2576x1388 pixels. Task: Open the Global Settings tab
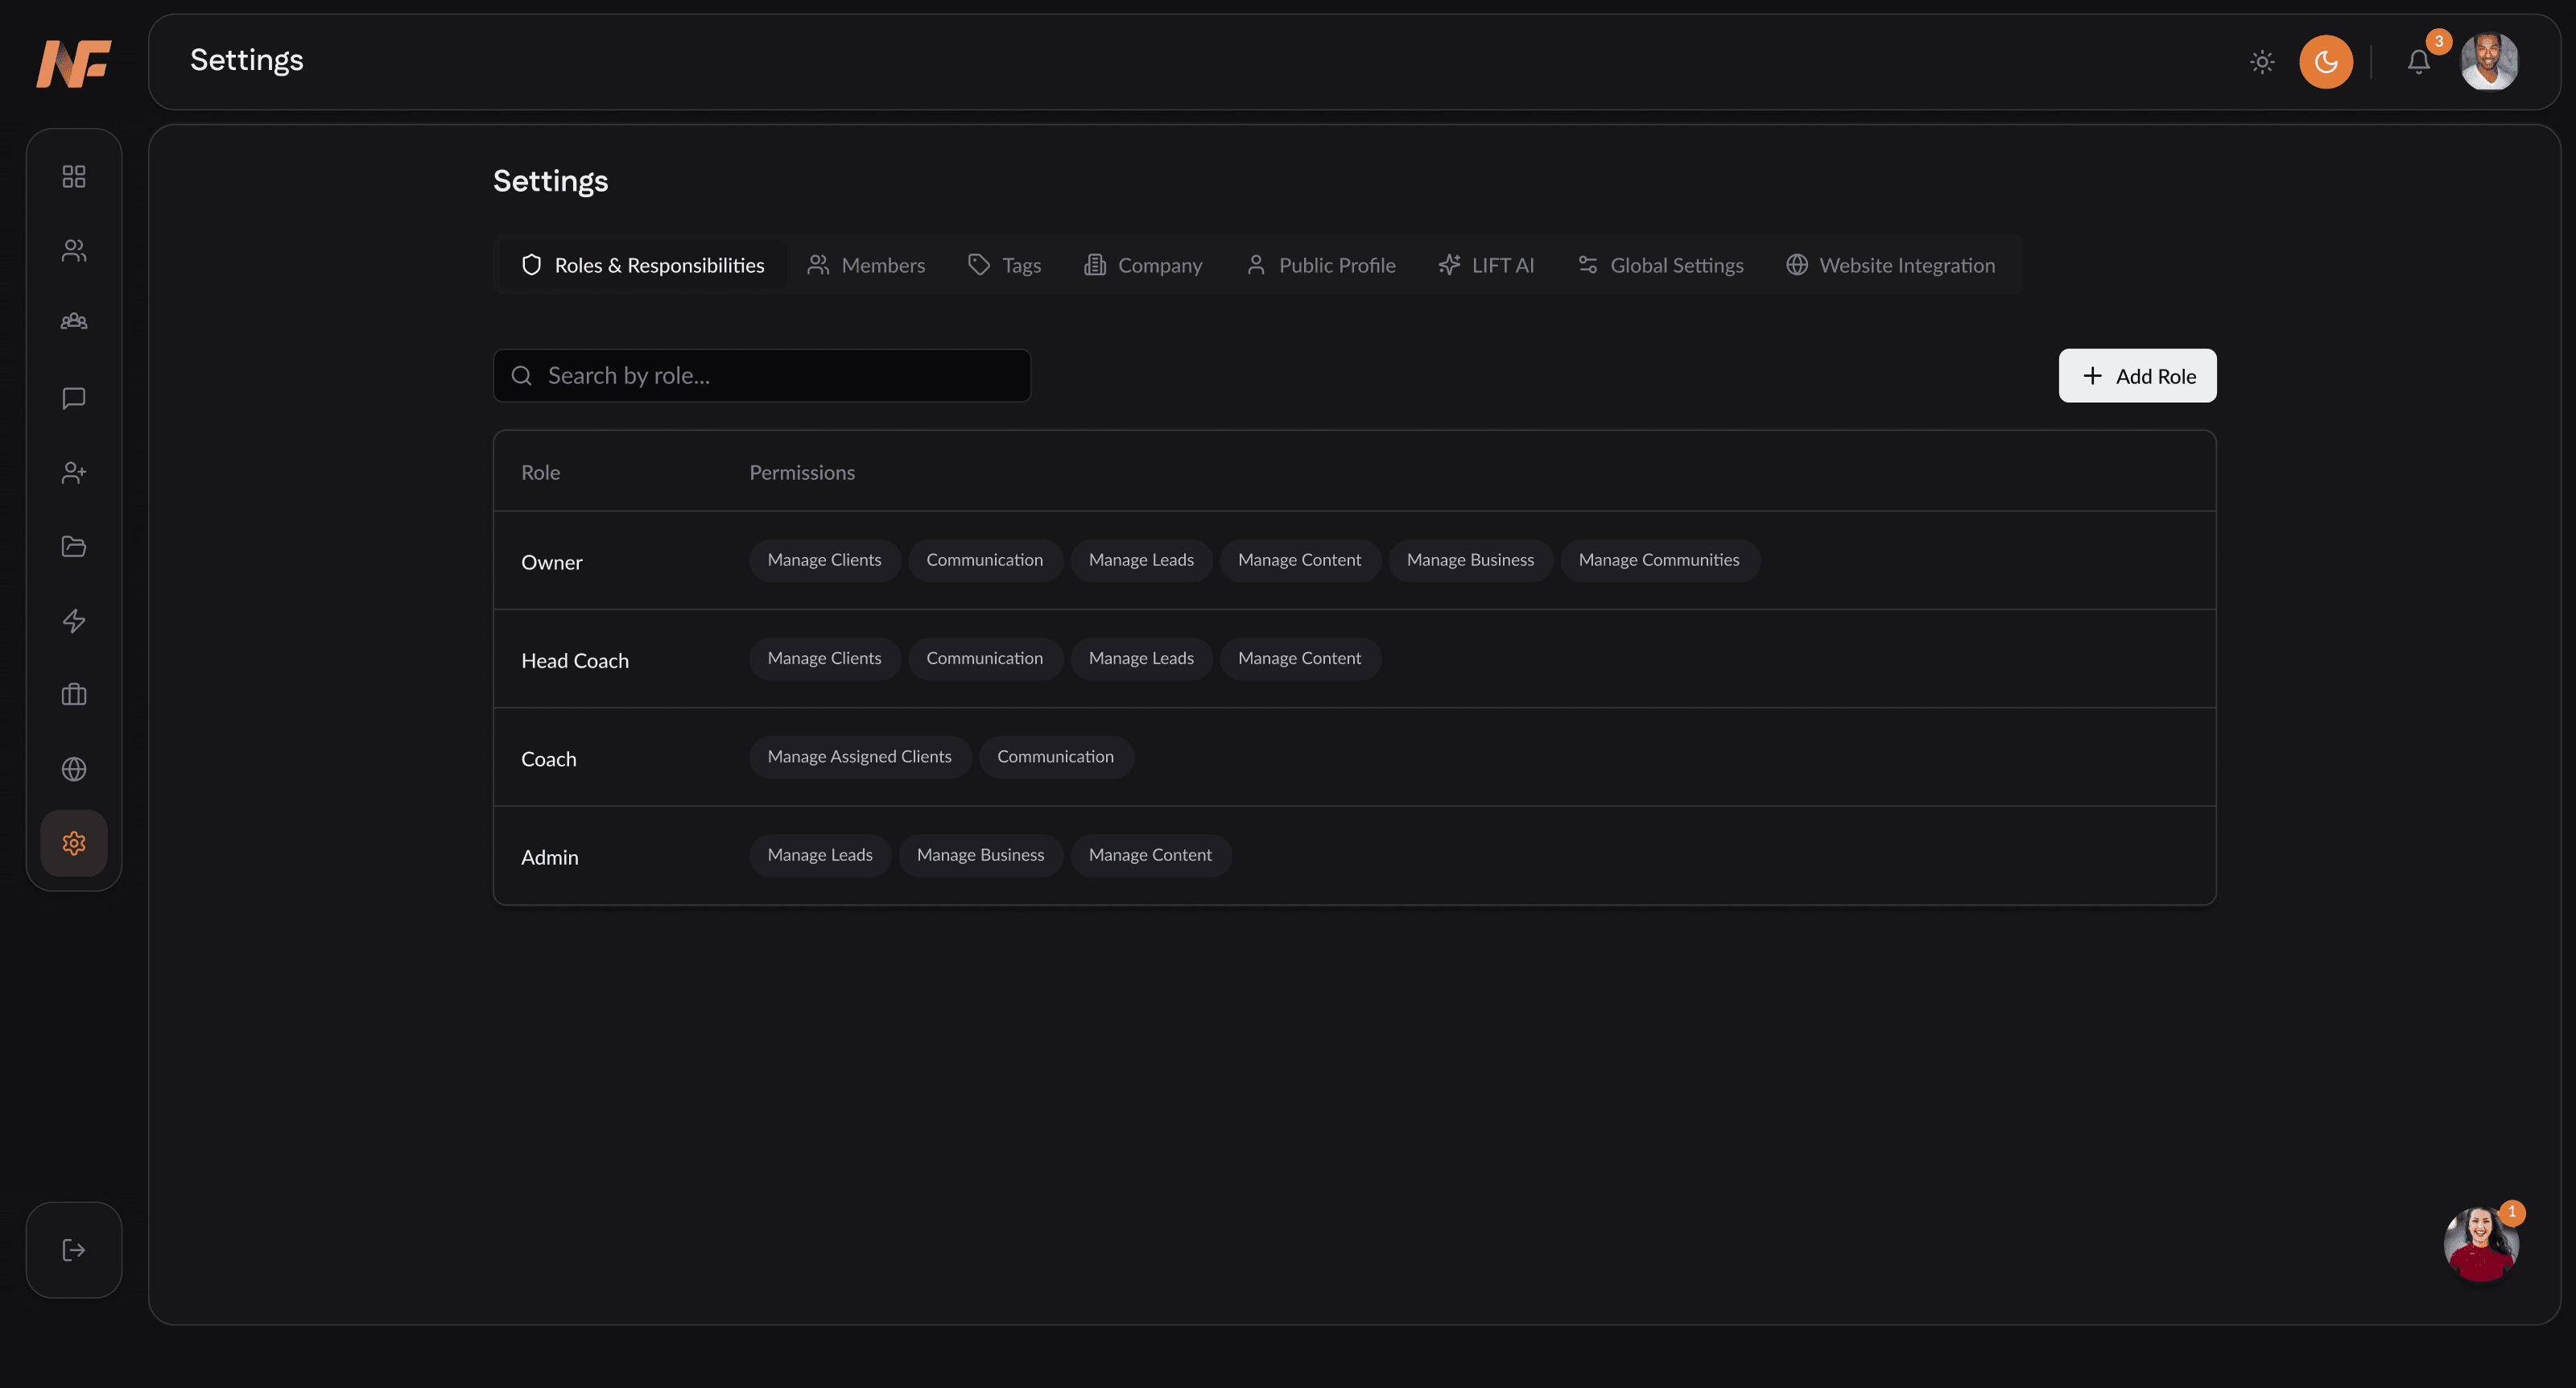click(x=1660, y=265)
